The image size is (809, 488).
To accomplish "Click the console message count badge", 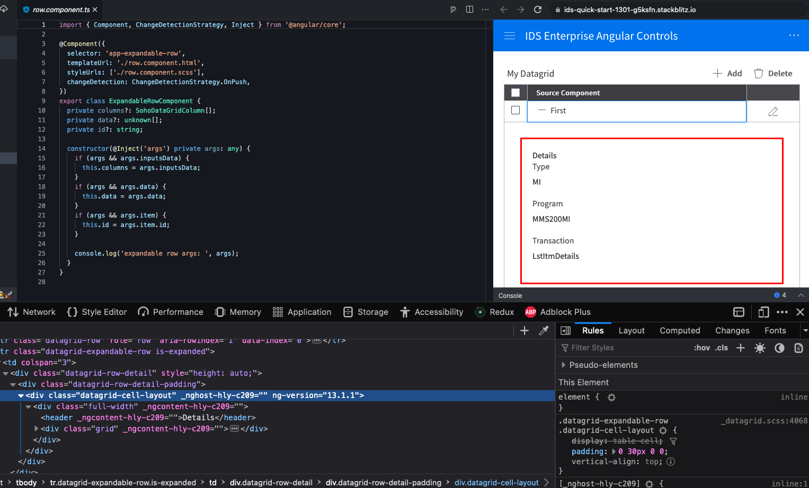I will [x=780, y=295].
